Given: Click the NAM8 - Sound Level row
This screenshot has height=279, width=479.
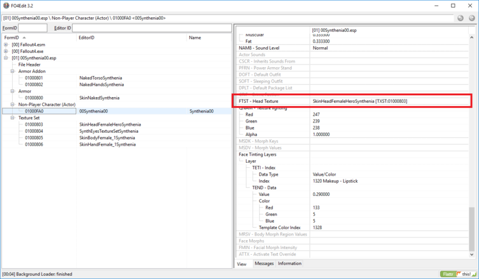Looking at the screenshot, I should point(352,48).
